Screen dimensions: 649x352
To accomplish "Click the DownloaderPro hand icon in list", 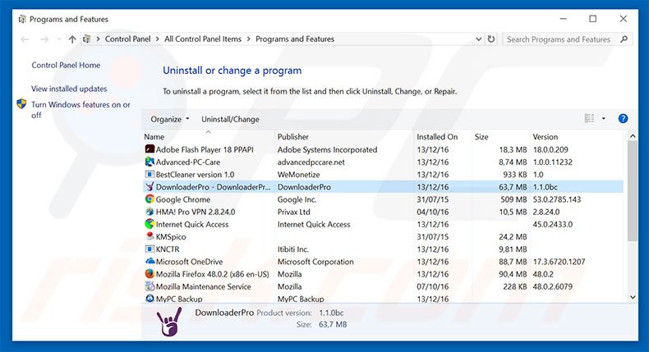I will (150, 186).
